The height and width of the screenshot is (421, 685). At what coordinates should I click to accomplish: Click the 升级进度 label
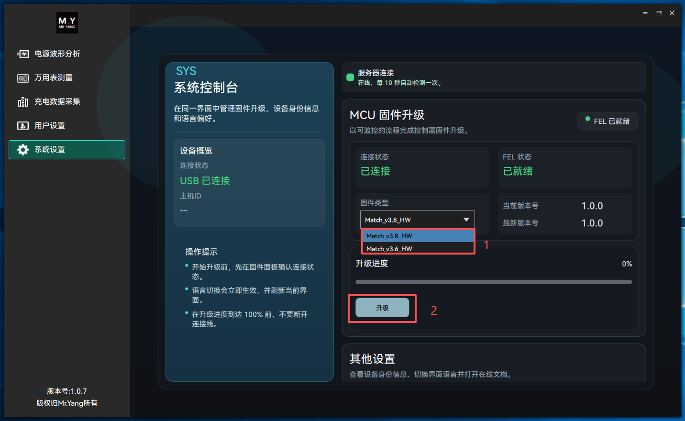point(372,264)
